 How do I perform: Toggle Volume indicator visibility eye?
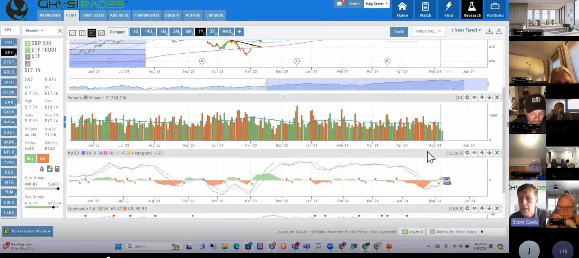(x=474, y=97)
